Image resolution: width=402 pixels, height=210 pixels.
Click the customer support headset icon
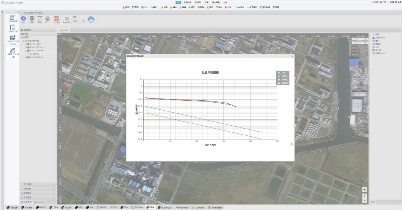click(x=91, y=19)
